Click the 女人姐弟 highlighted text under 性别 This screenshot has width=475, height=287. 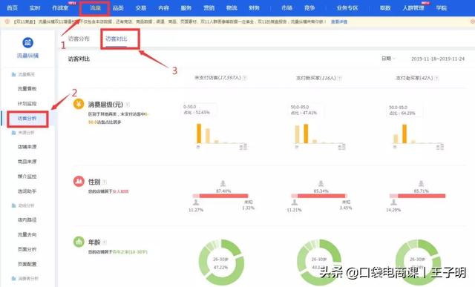click(x=120, y=191)
